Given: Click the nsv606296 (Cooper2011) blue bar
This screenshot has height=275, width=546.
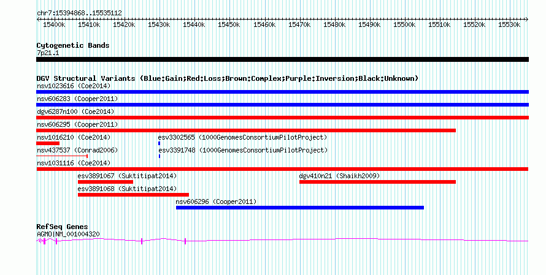Looking at the screenshot, I should 300,208.
